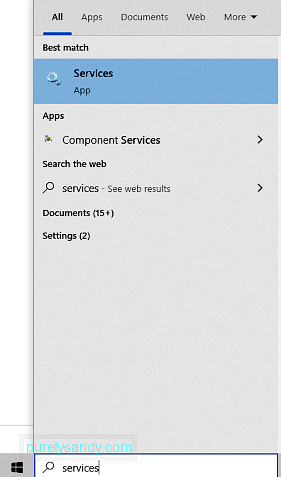Open the Component Services result

tap(155, 140)
